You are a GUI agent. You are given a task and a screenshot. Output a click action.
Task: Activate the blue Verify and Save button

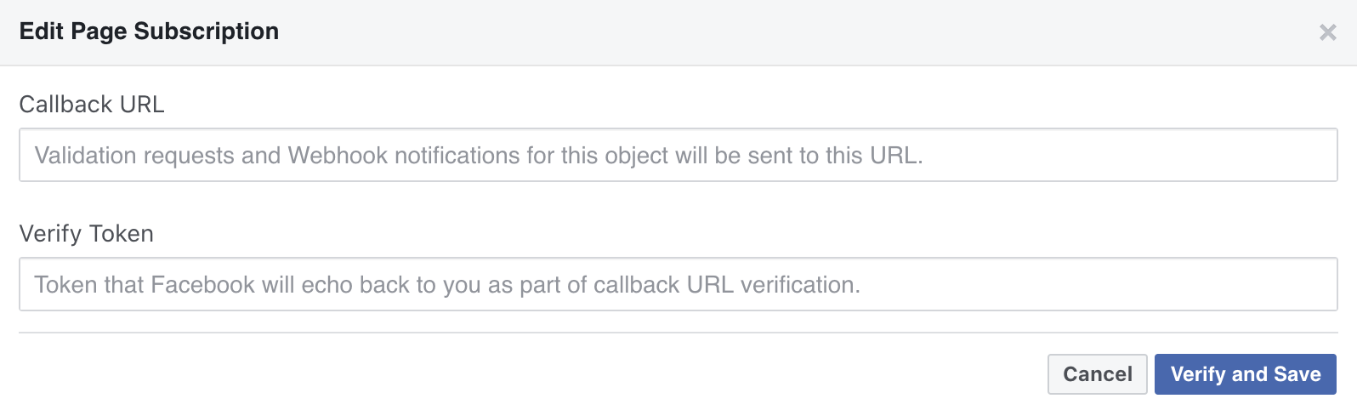click(x=1245, y=374)
